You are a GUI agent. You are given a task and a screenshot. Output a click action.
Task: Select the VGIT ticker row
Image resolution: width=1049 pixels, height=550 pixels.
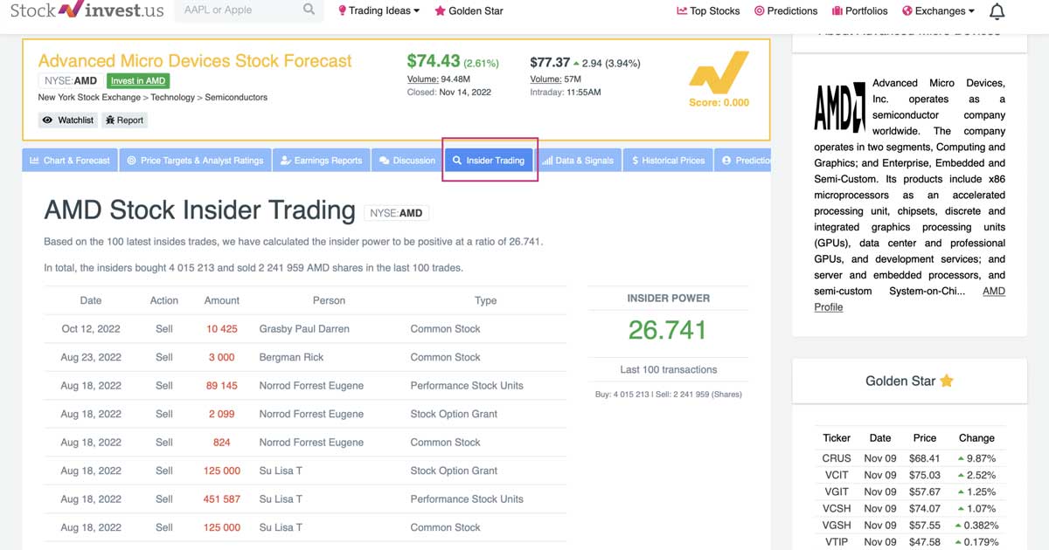(909, 492)
